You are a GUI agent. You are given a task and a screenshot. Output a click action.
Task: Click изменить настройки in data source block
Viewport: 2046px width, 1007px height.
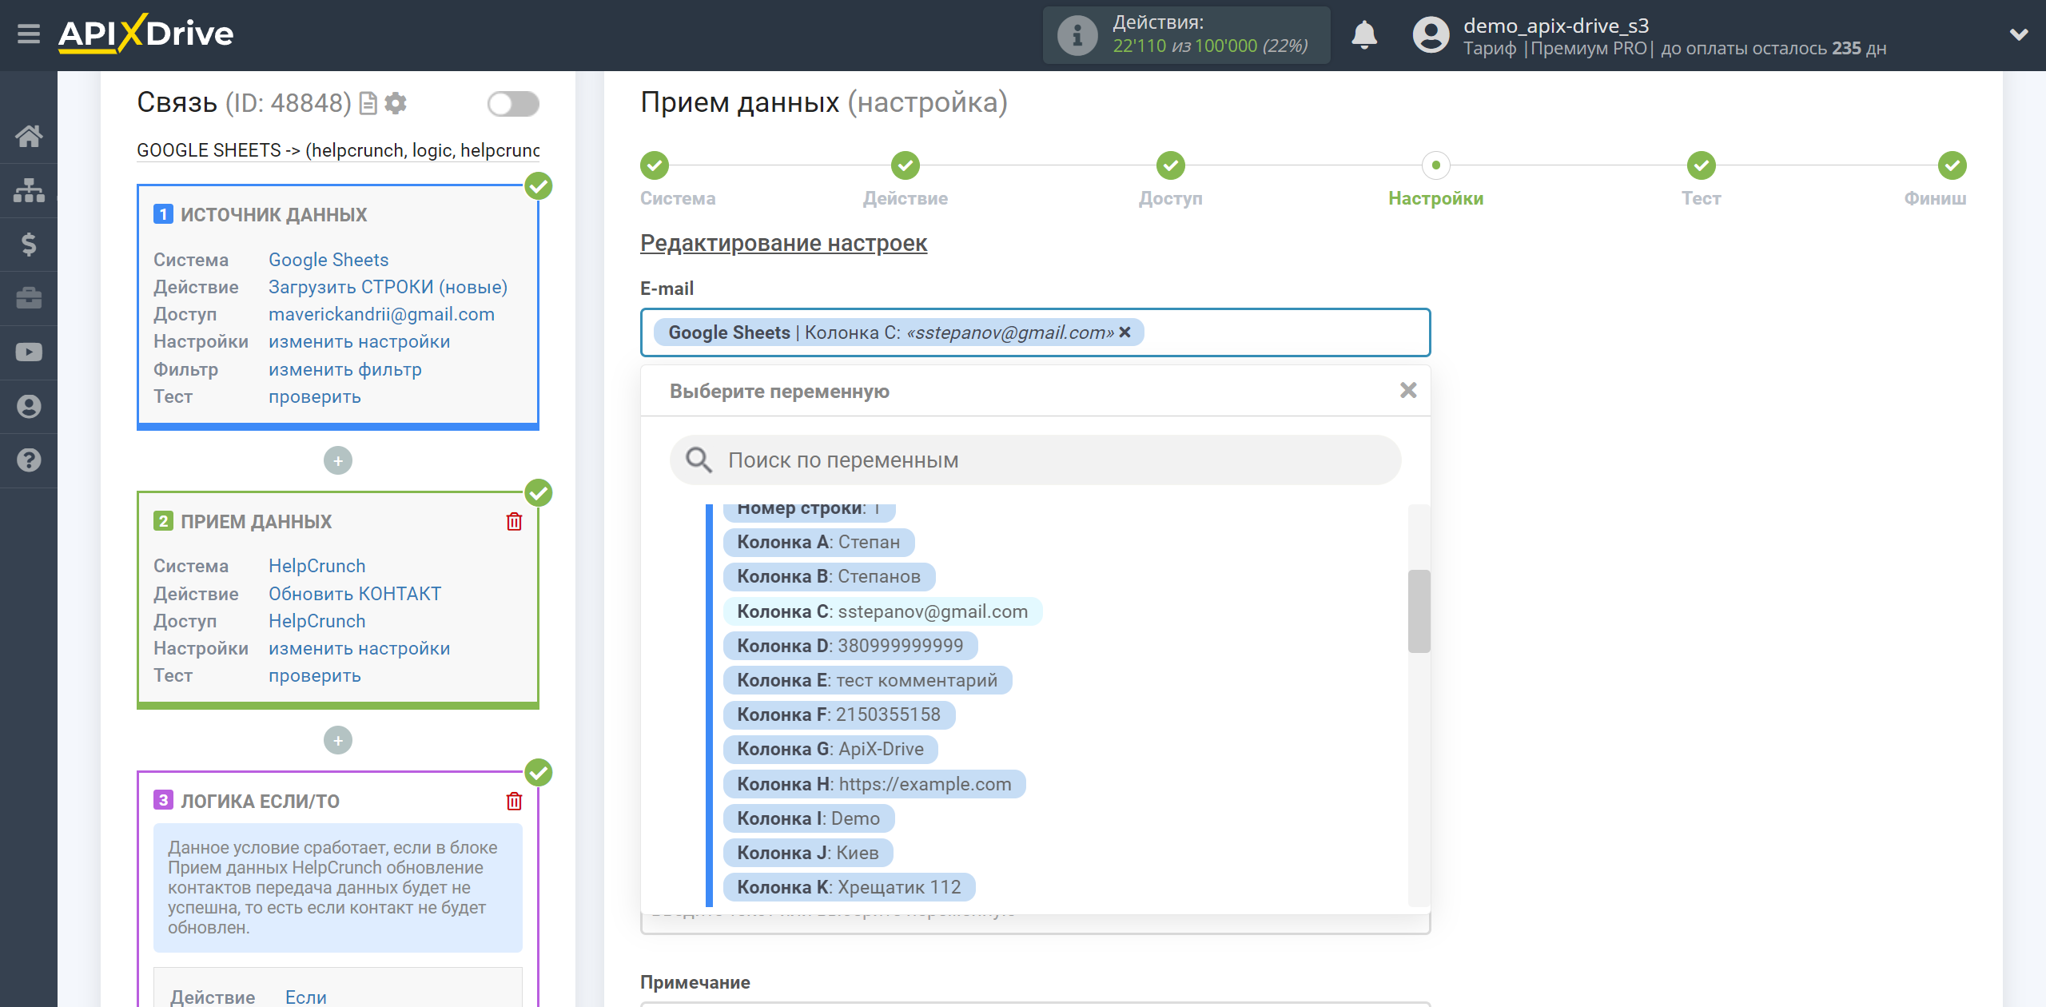click(359, 341)
